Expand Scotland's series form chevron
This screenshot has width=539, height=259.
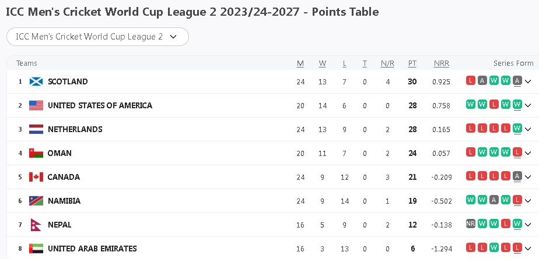(x=528, y=81)
